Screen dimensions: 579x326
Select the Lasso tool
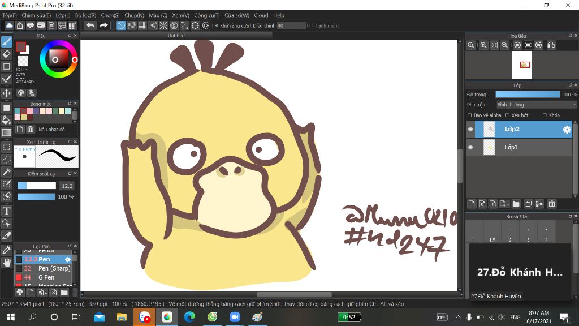[x=7, y=159]
